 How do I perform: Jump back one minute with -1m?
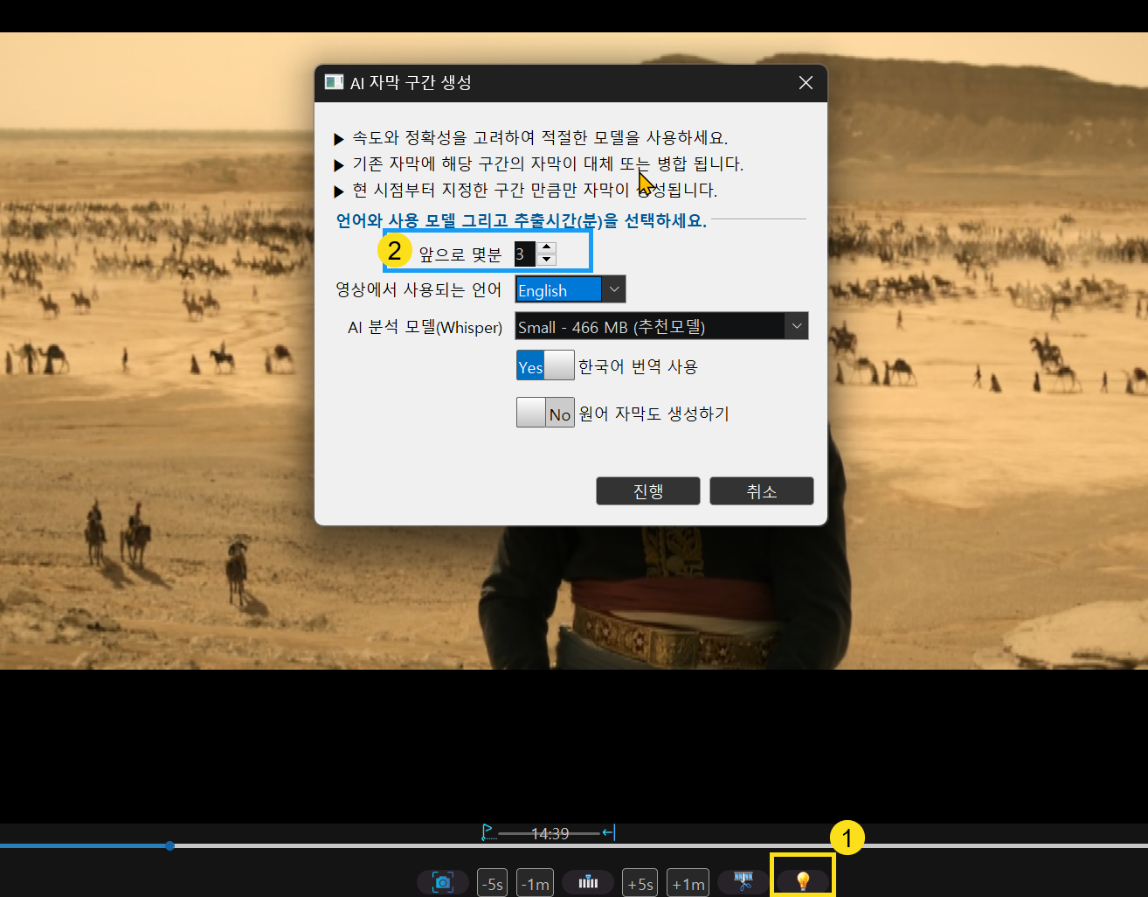pyautogui.click(x=535, y=884)
